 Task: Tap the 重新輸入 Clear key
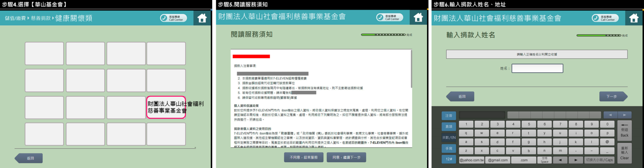625,153
